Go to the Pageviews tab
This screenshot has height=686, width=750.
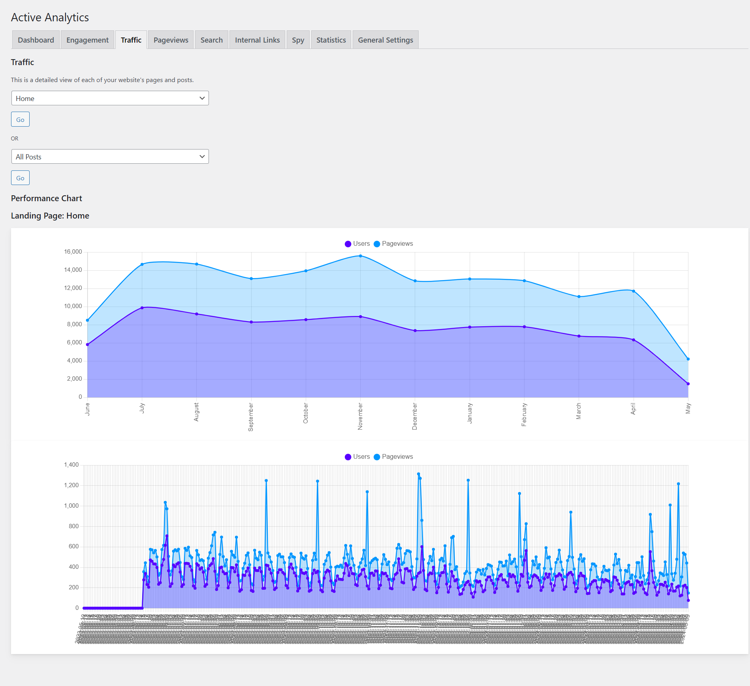pos(171,40)
